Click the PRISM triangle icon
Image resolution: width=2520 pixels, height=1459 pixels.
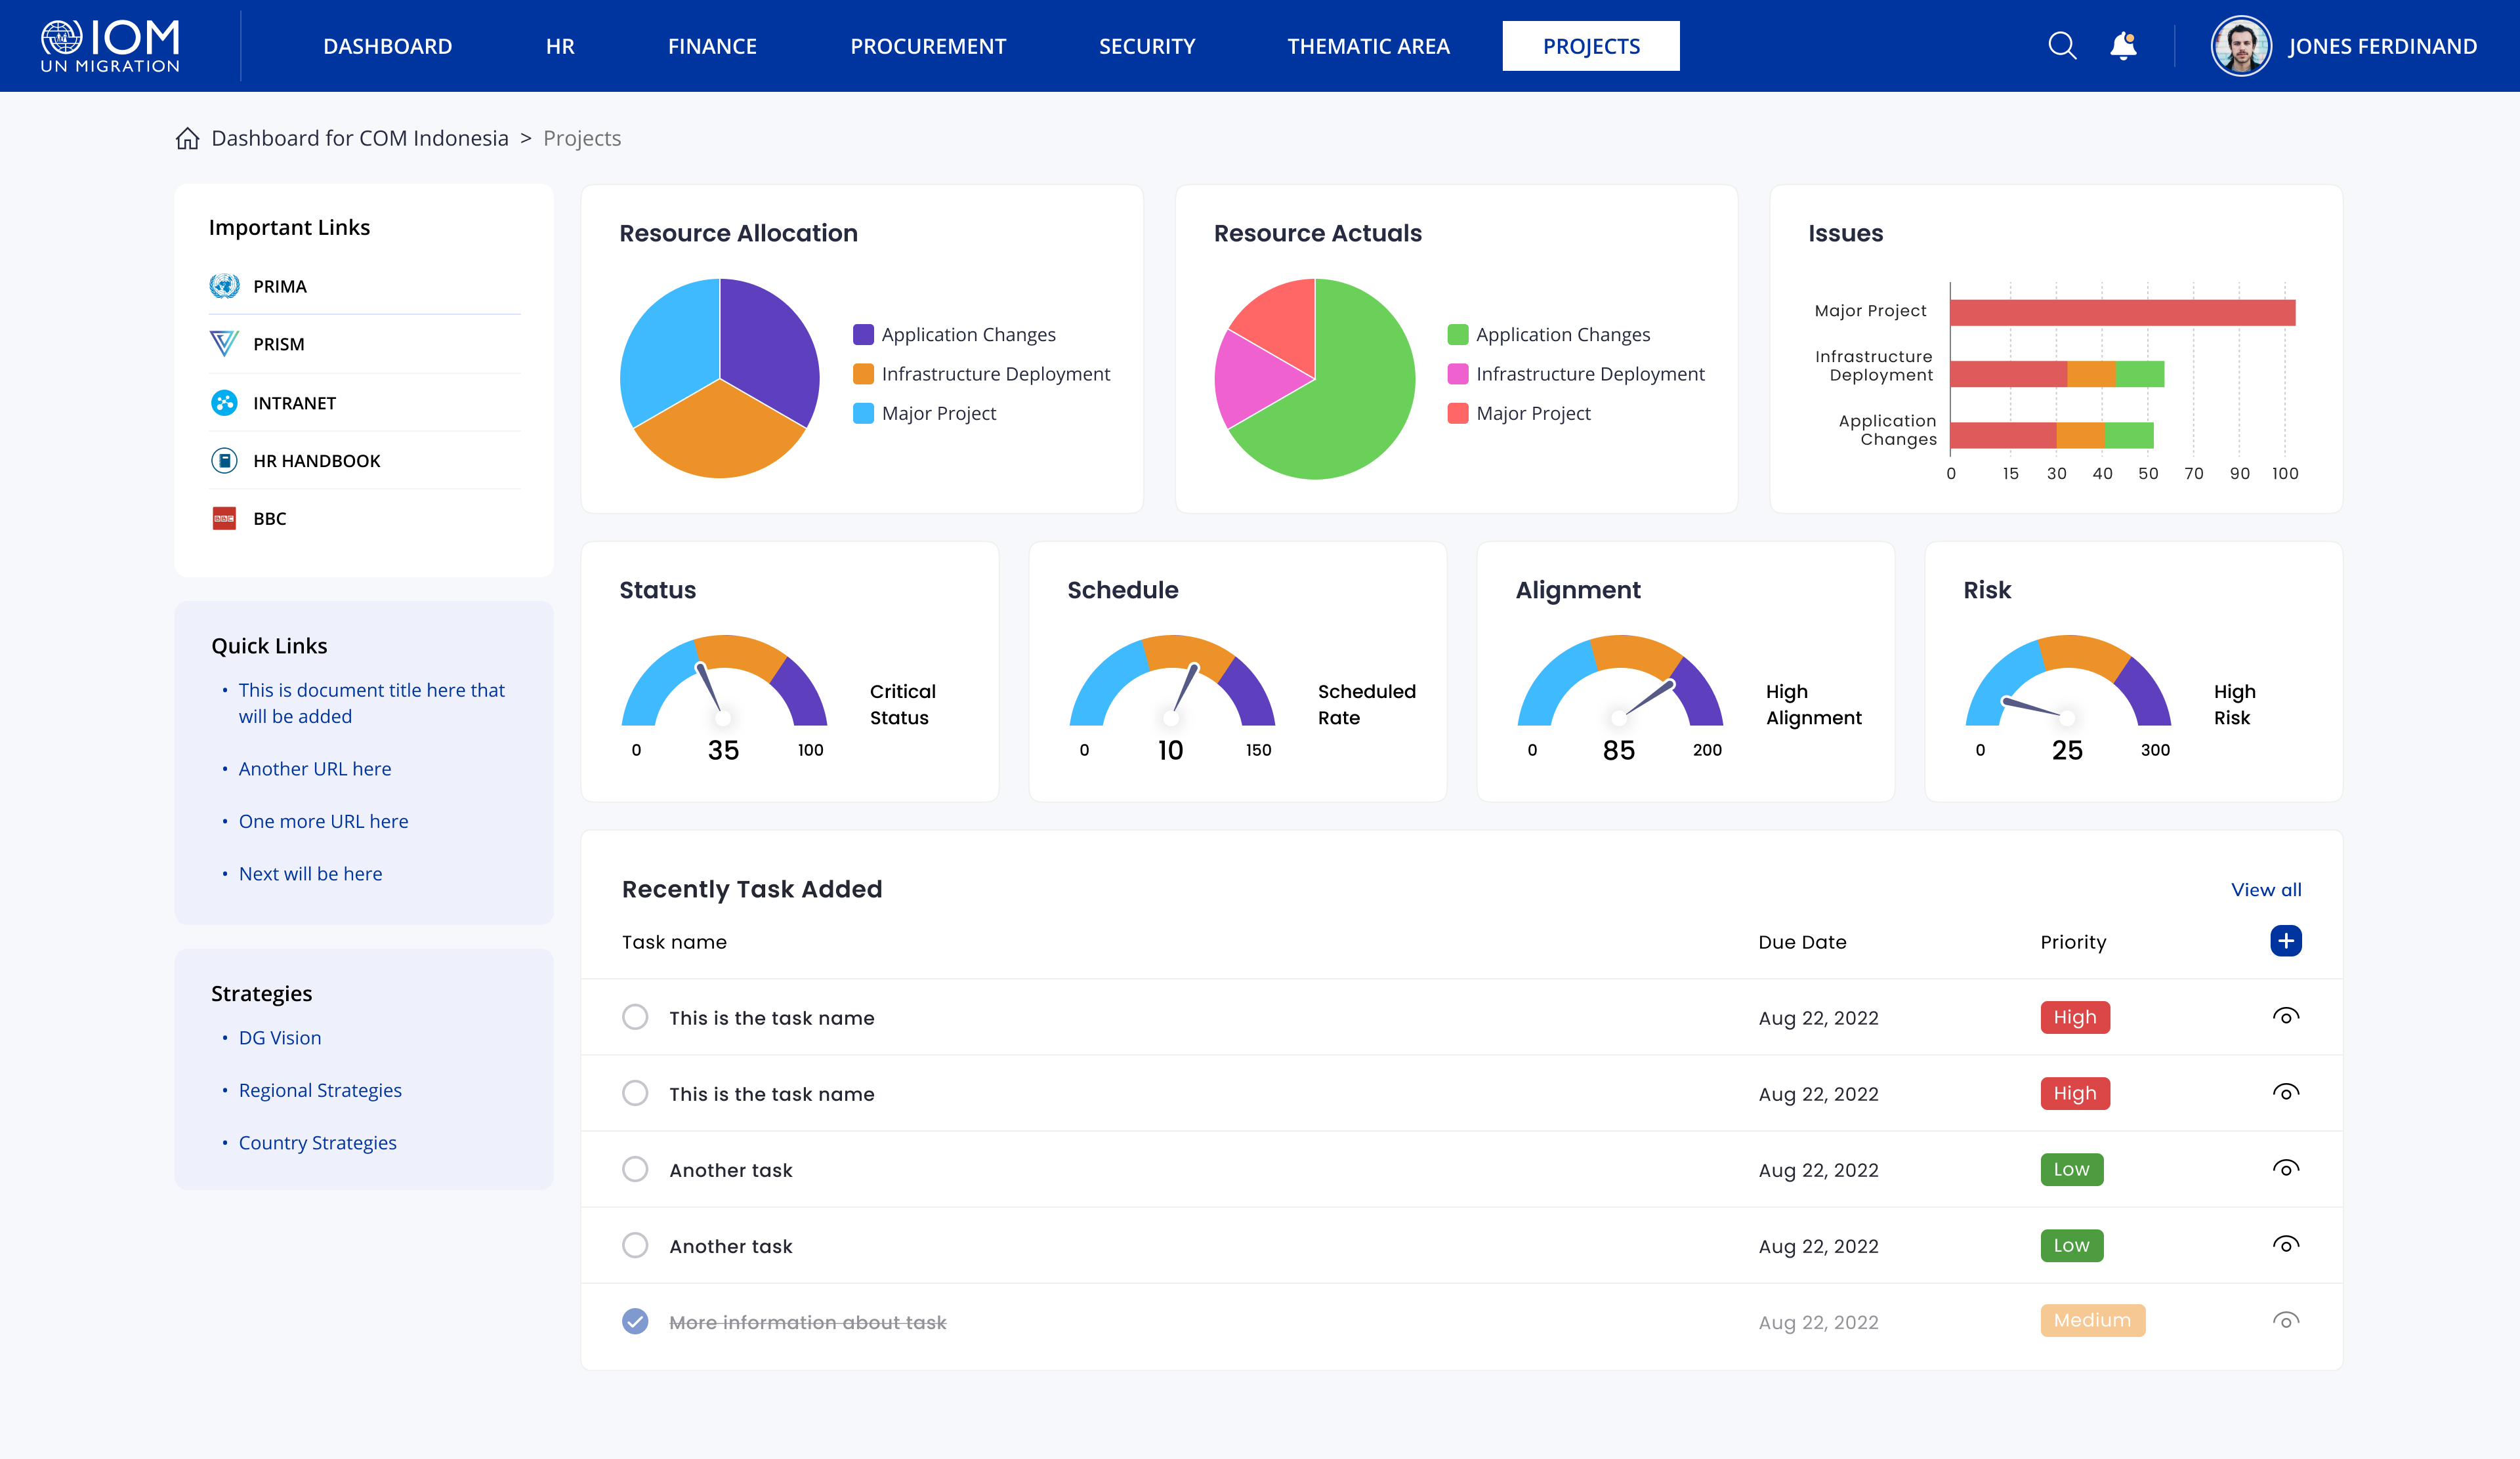click(224, 344)
